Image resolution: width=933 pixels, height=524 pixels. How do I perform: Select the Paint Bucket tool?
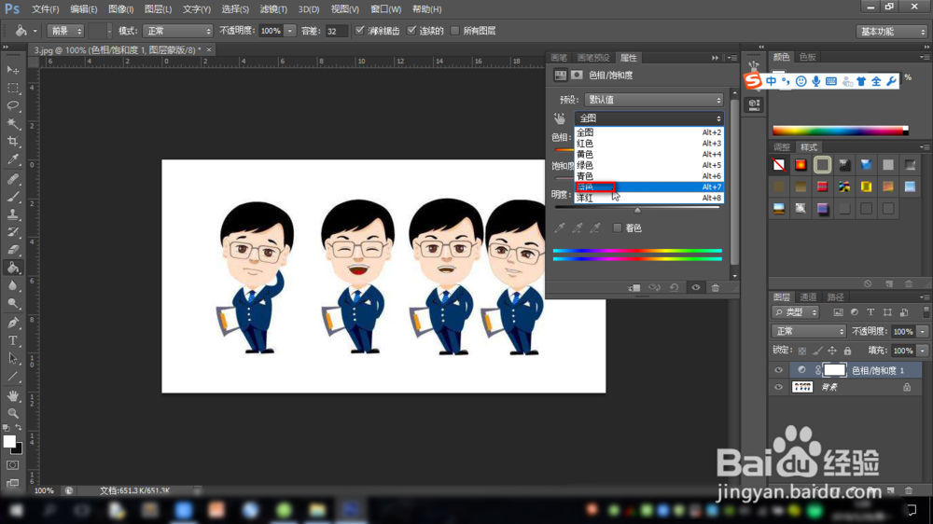pyautogui.click(x=12, y=268)
